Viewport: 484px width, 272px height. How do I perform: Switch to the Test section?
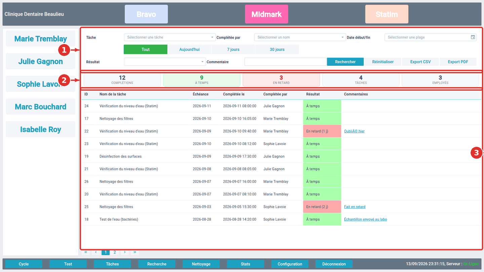[68, 264]
